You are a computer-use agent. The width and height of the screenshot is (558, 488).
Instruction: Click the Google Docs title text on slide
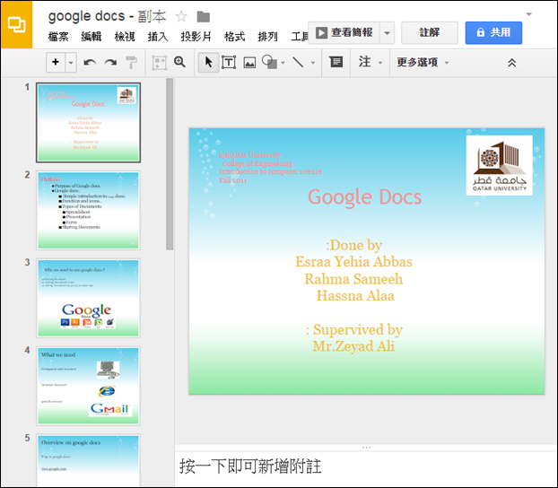pos(364,197)
